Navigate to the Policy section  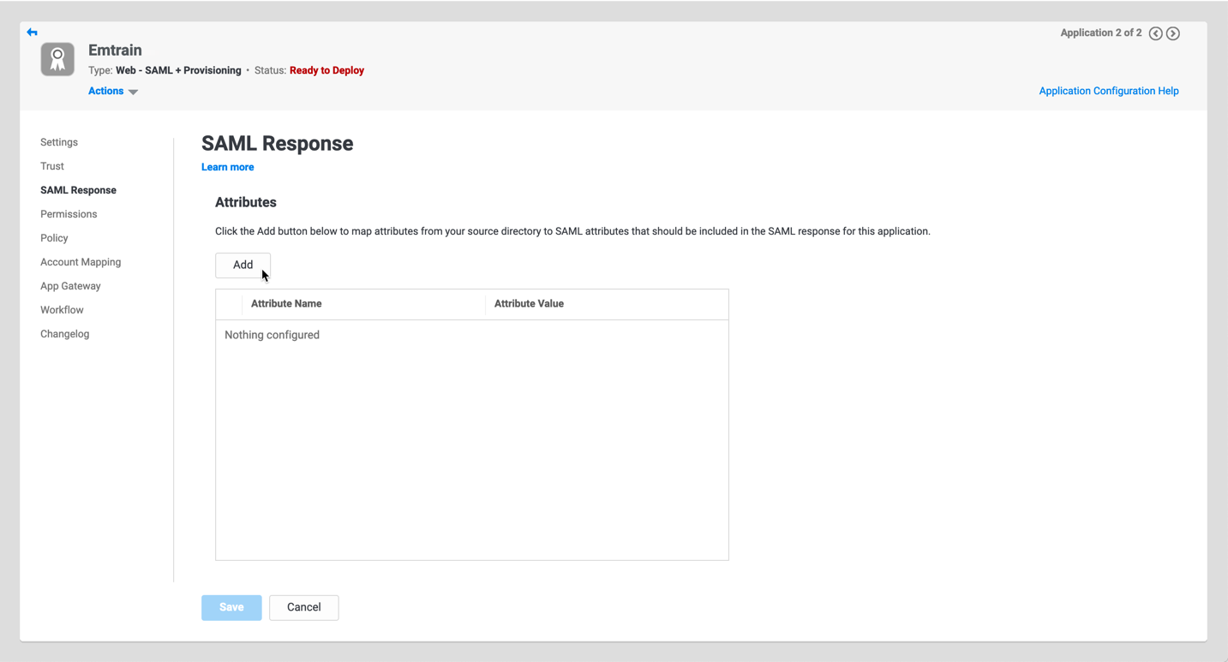tap(54, 238)
